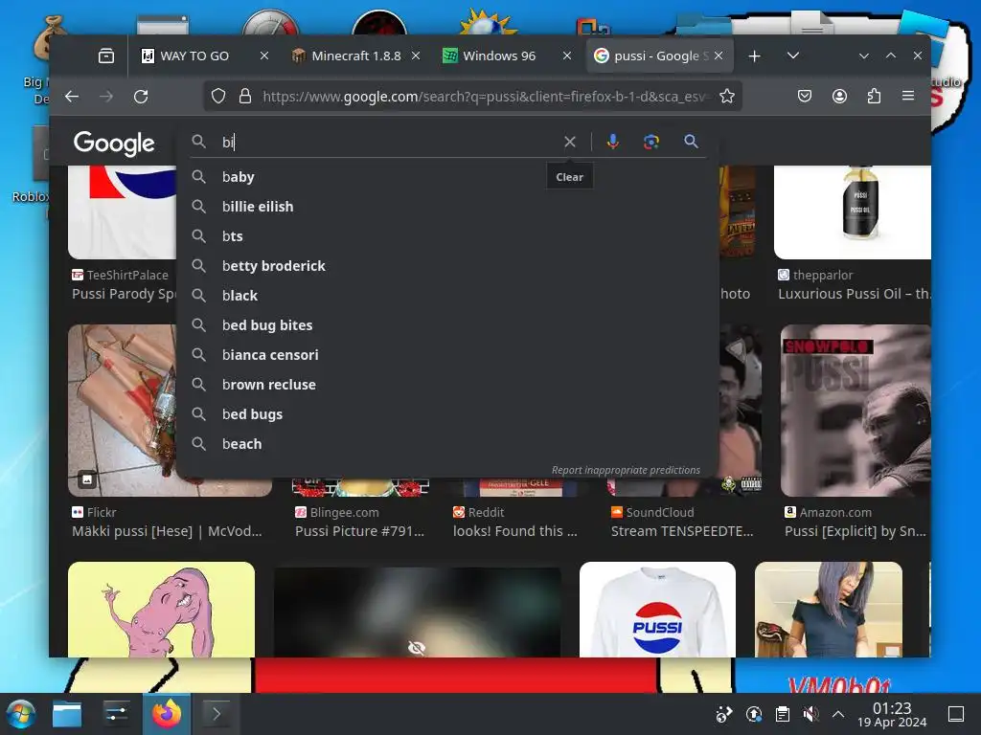Open the Firefox account icon

pyautogui.click(x=839, y=97)
